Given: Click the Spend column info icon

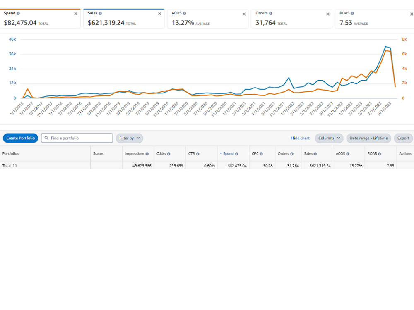Looking at the screenshot, I should [x=236, y=154].
